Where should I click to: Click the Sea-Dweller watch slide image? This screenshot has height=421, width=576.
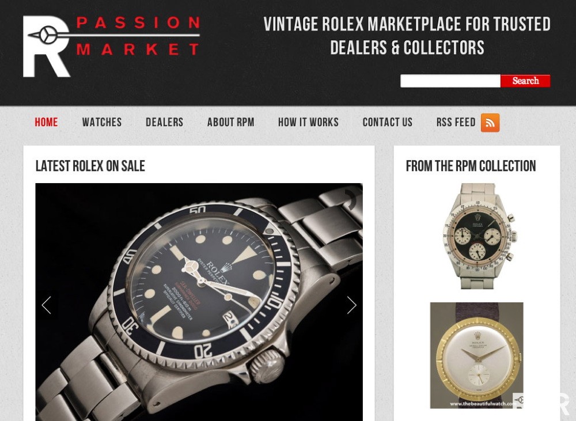click(x=199, y=302)
